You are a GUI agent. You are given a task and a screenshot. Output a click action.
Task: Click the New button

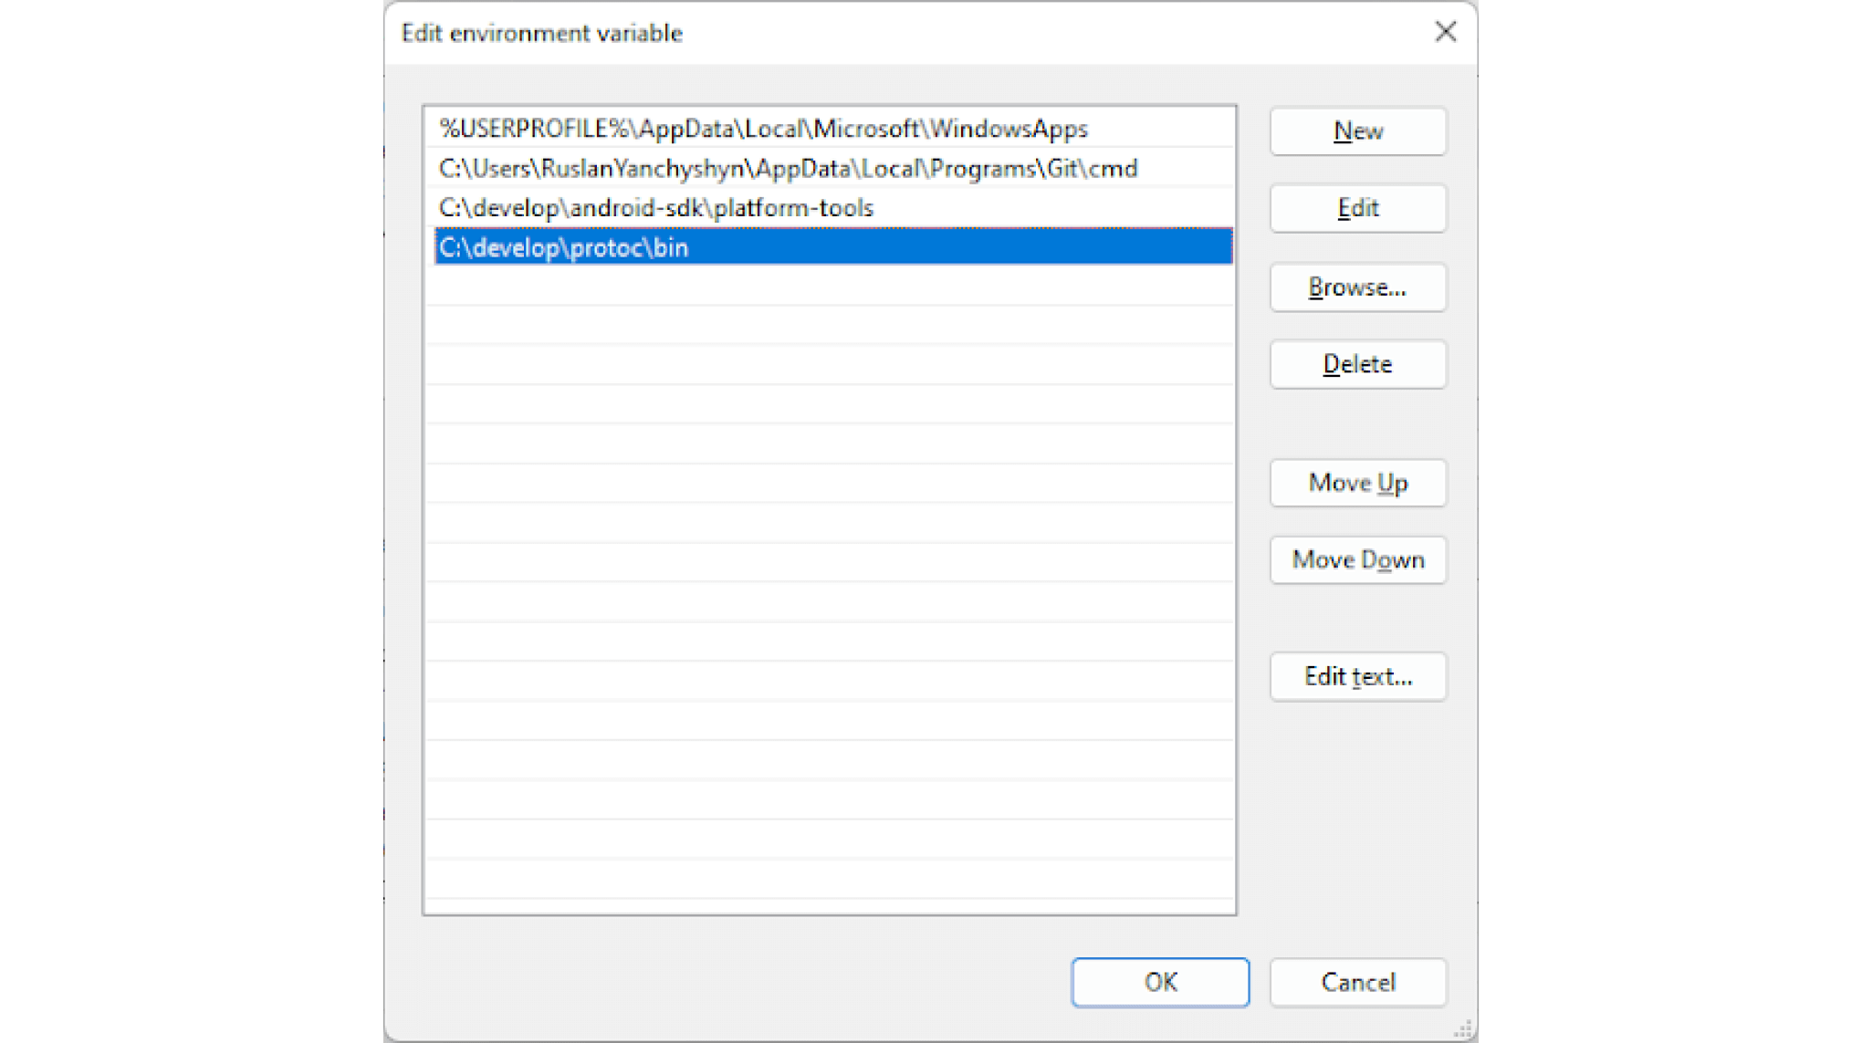tap(1357, 131)
